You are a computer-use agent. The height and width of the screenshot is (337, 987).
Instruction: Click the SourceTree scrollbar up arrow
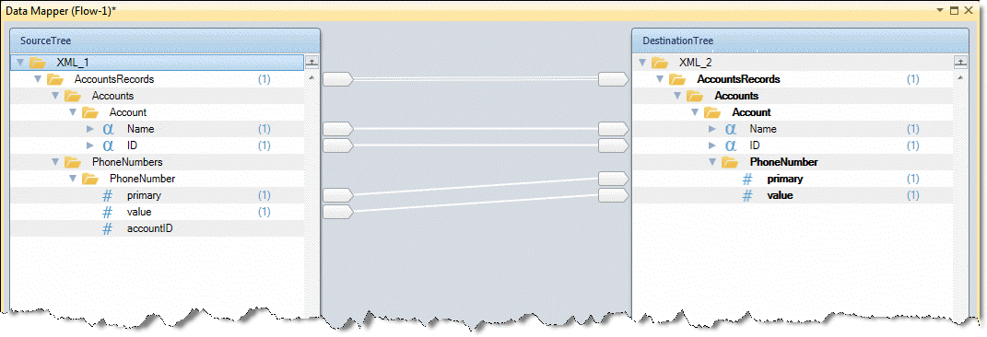(x=312, y=78)
